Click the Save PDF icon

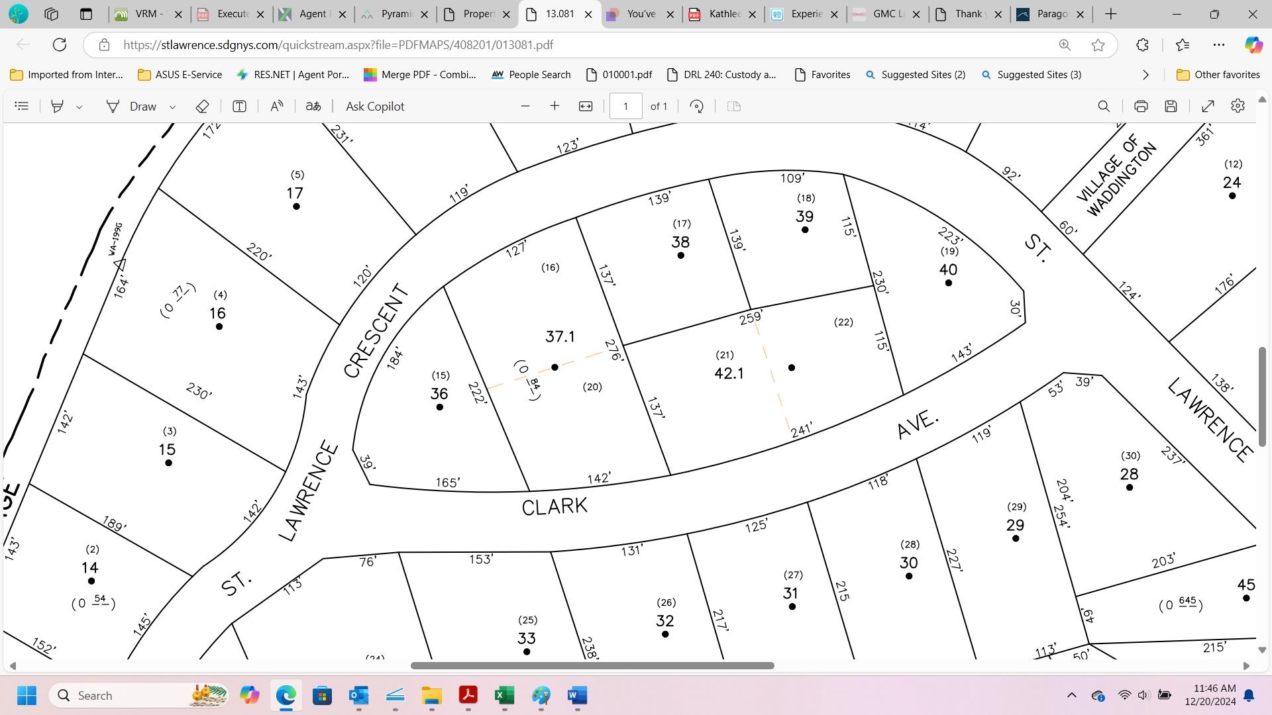point(1171,106)
